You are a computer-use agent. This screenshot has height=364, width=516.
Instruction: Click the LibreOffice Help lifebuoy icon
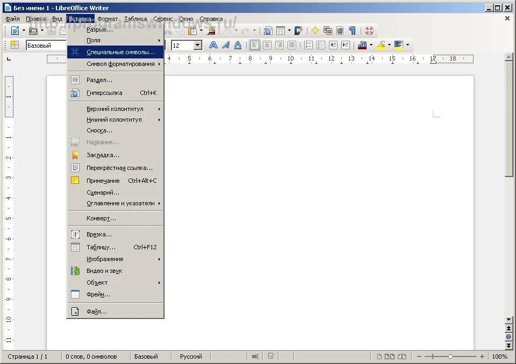369,31
